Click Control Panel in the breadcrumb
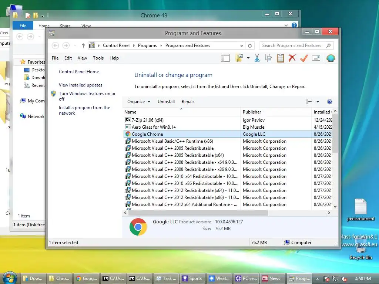379x284 pixels. click(116, 45)
